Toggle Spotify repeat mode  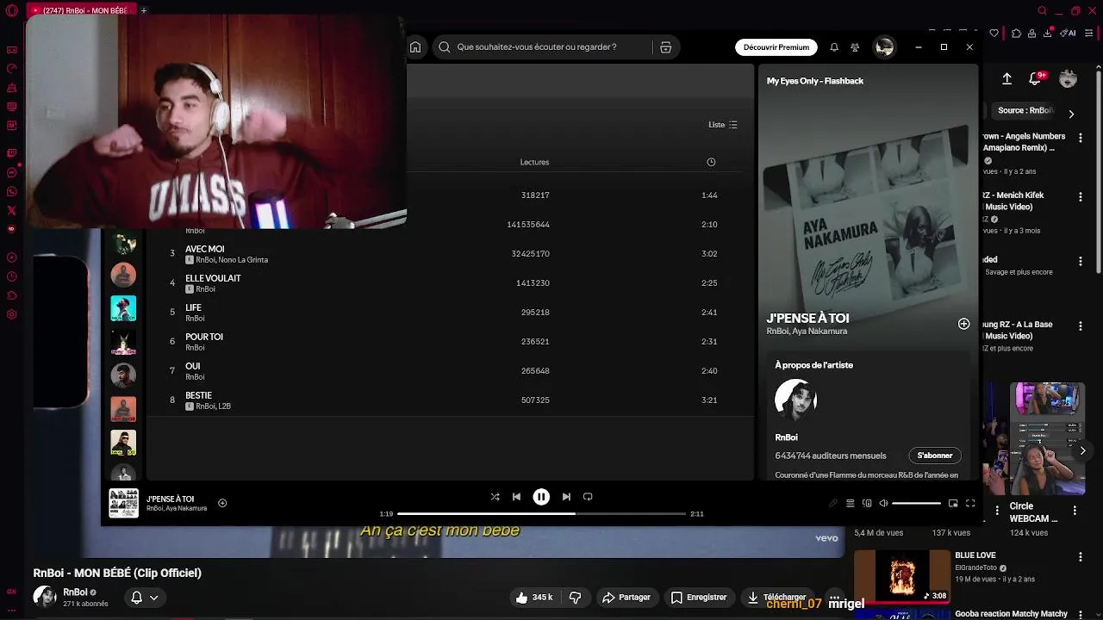(588, 497)
